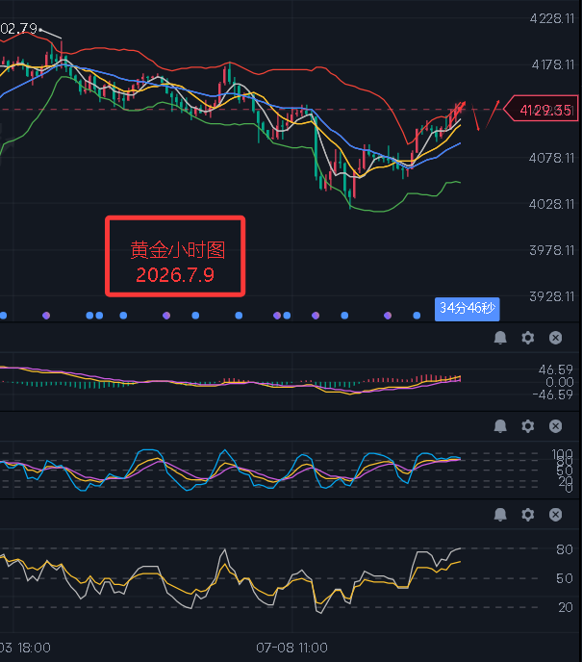
Task: Click the 4228.11 price axis label
Action: (x=552, y=18)
